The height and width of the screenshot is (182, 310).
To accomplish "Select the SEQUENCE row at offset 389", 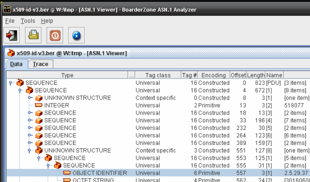I will point(60,143).
